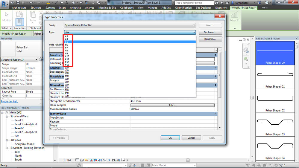Image resolution: width=299 pixels, height=168 pixels.
Task: Click the Switch Windows icon
Action: pyautogui.click(x=99, y=3)
